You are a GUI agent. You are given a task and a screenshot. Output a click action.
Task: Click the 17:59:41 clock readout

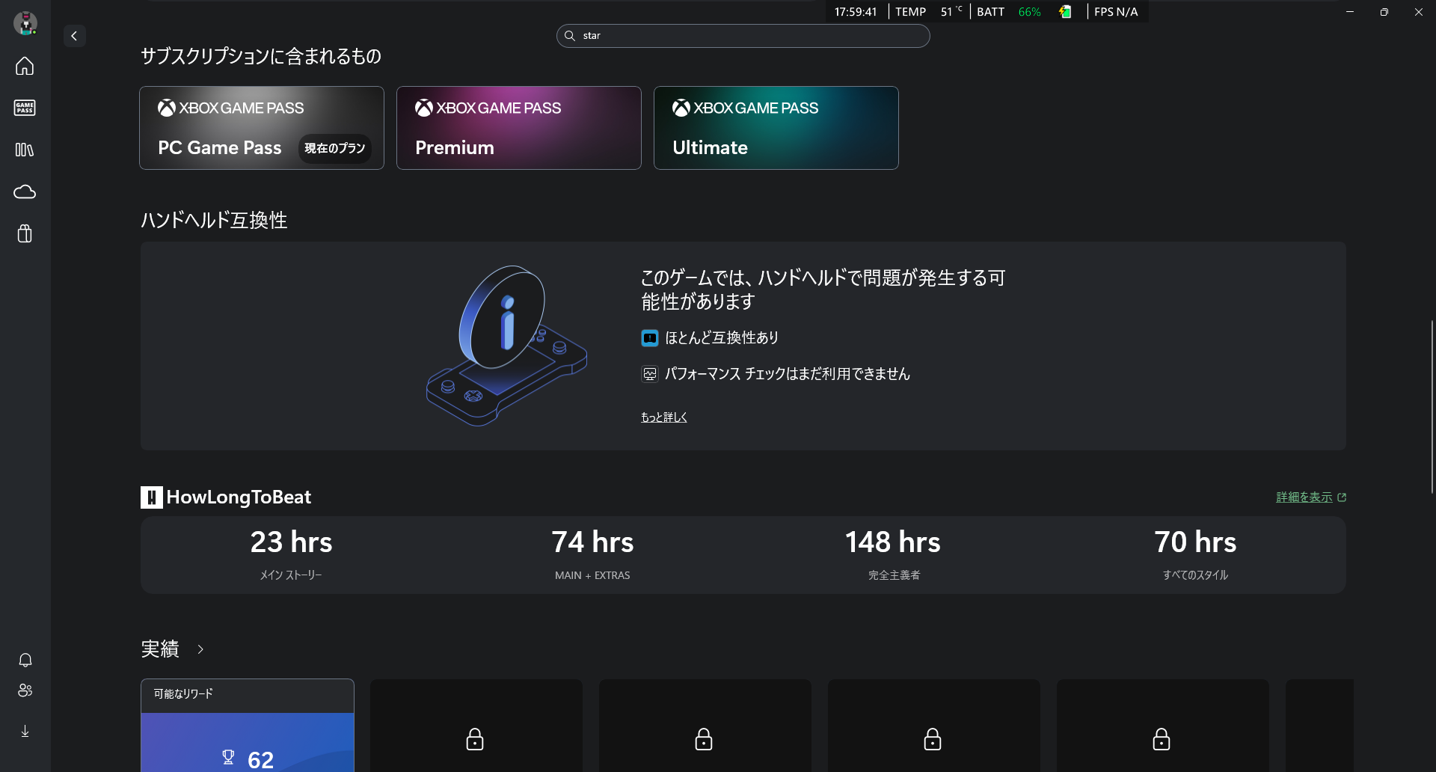point(856,12)
